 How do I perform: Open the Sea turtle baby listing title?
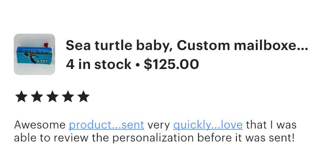click(187, 45)
